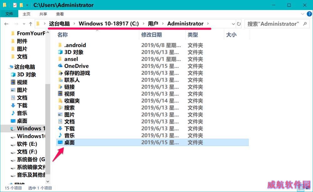This screenshot has width=313, height=192.
Task: Select the .android folder icon
Action: click(60, 45)
